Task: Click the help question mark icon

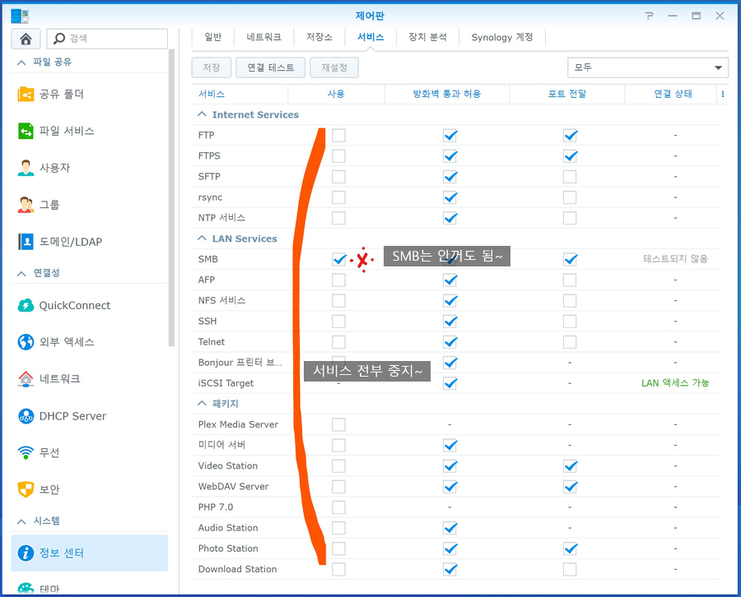Action: pos(650,16)
